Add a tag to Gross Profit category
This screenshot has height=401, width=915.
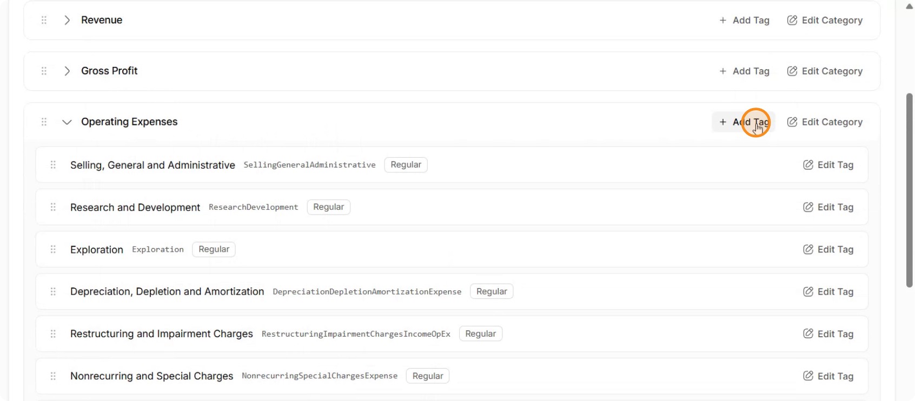(x=744, y=71)
